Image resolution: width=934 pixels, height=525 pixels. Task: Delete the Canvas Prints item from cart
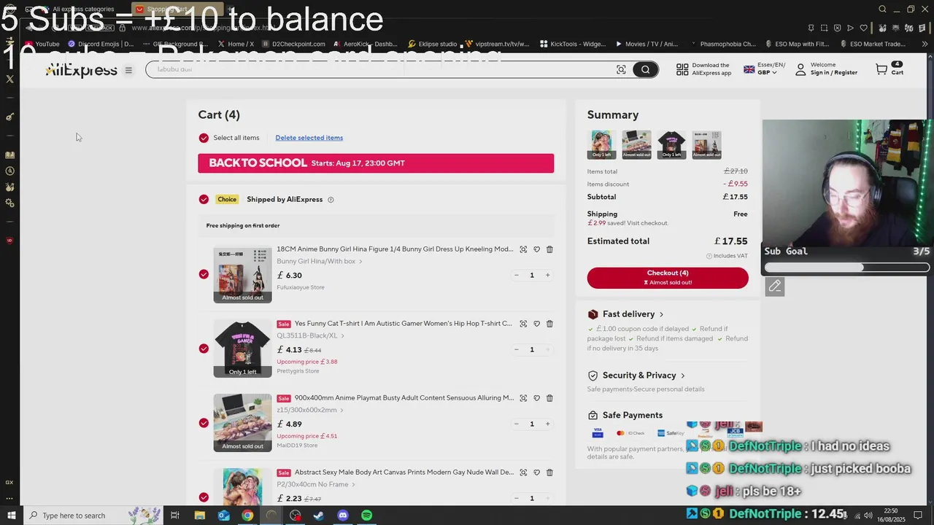549,472
